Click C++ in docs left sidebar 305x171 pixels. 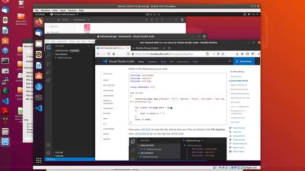105,123
